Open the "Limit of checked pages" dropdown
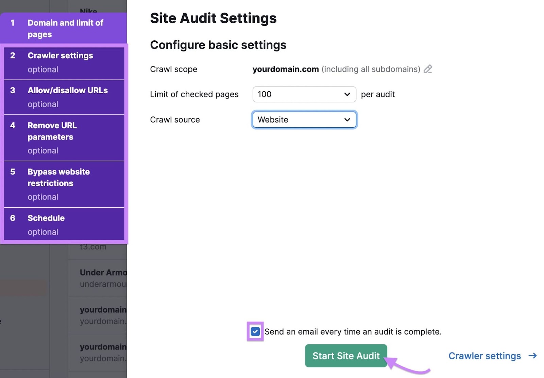This screenshot has width=544, height=378. (304, 94)
